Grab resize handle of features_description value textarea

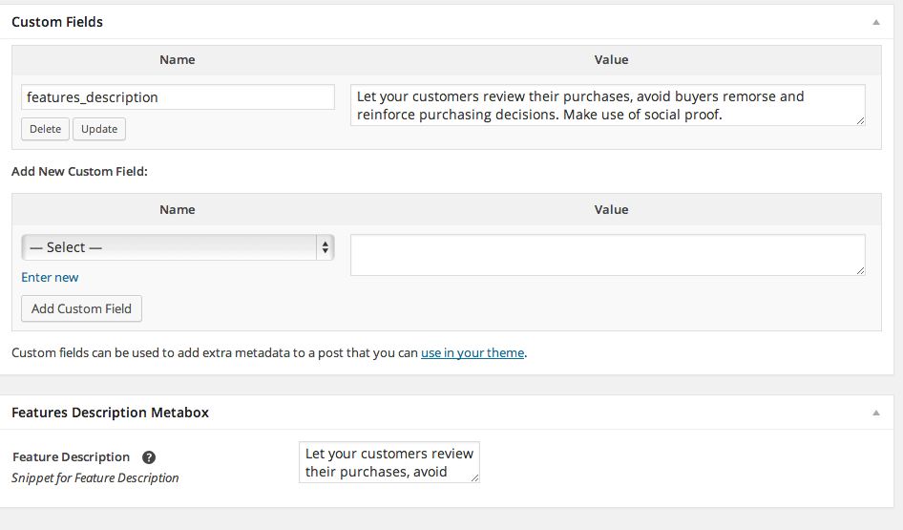point(860,120)
